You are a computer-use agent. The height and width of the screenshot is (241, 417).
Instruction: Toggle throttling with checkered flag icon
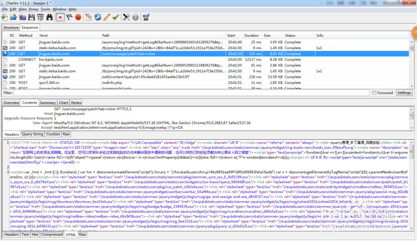(69, 17)
